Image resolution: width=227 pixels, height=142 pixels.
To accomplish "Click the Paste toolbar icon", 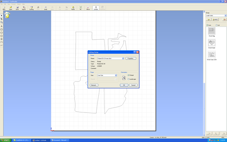I will click(73, 8).
